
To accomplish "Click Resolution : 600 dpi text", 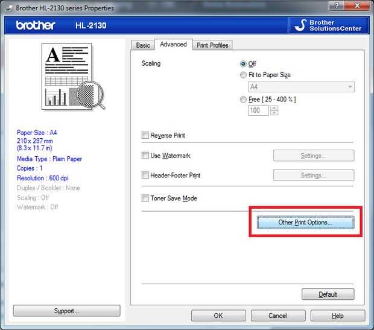I will (42, 178).
